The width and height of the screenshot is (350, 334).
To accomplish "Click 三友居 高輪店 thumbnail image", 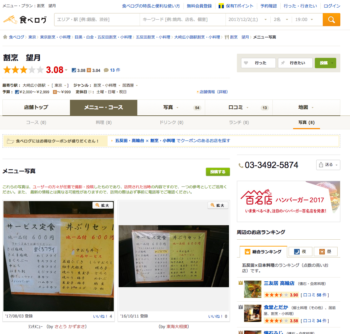I will coord(253,289).
